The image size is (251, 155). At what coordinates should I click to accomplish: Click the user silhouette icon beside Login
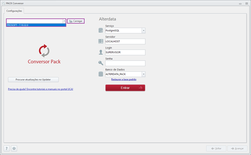pyautogui.click(x=101, y=52)
